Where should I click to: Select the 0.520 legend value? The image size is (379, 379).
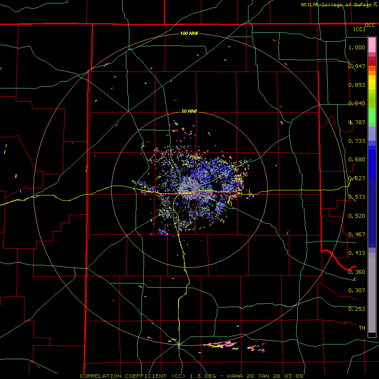coord(357,216)
